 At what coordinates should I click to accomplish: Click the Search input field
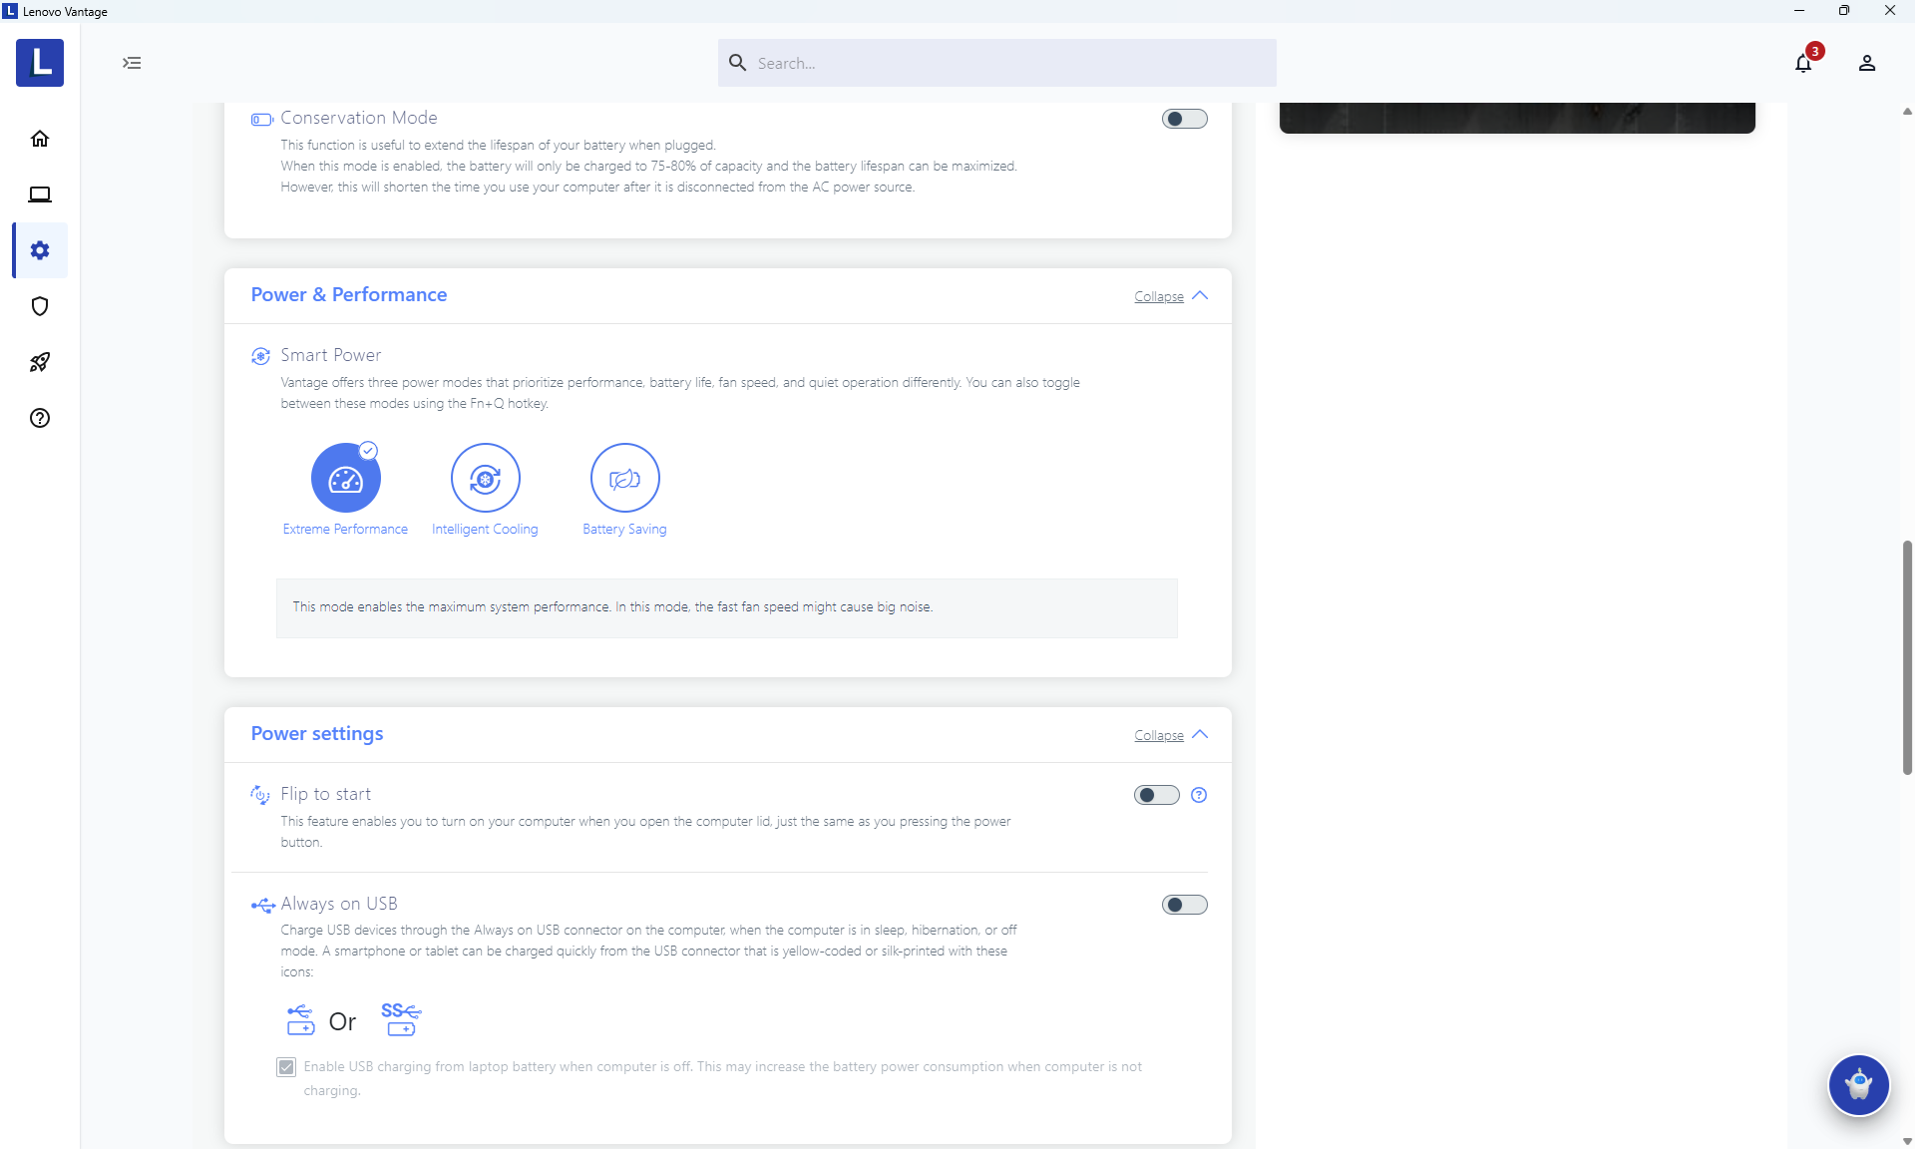pos(997,63)
